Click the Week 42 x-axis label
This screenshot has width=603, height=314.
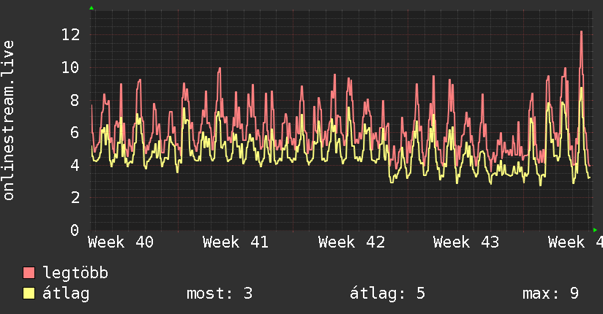351,242
